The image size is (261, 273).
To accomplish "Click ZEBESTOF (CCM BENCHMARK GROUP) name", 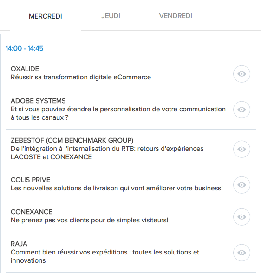I will (72, 140).
